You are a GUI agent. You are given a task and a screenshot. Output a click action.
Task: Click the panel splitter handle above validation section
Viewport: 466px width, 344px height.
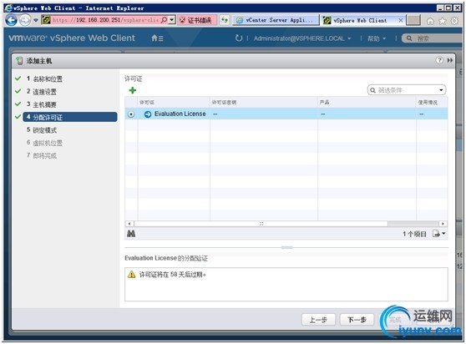click(x=286, y=247)
